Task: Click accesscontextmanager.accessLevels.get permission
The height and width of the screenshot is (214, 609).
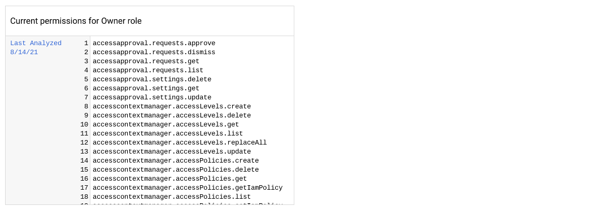Action: pyautogui.click(x=166, y=124)
